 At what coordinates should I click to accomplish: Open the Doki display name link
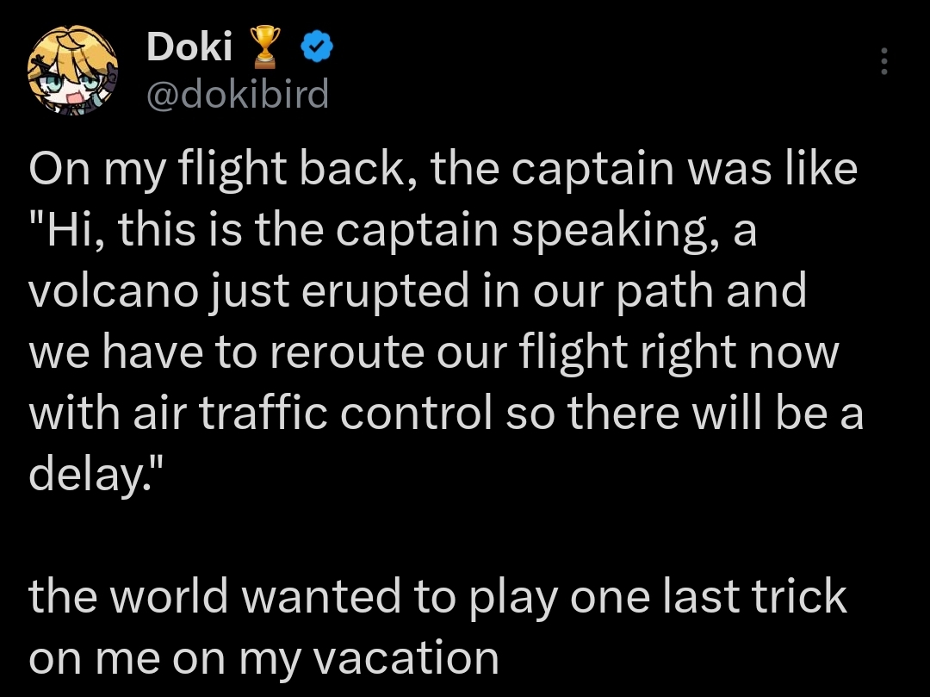pyautogui.click(x=189, y=48)
